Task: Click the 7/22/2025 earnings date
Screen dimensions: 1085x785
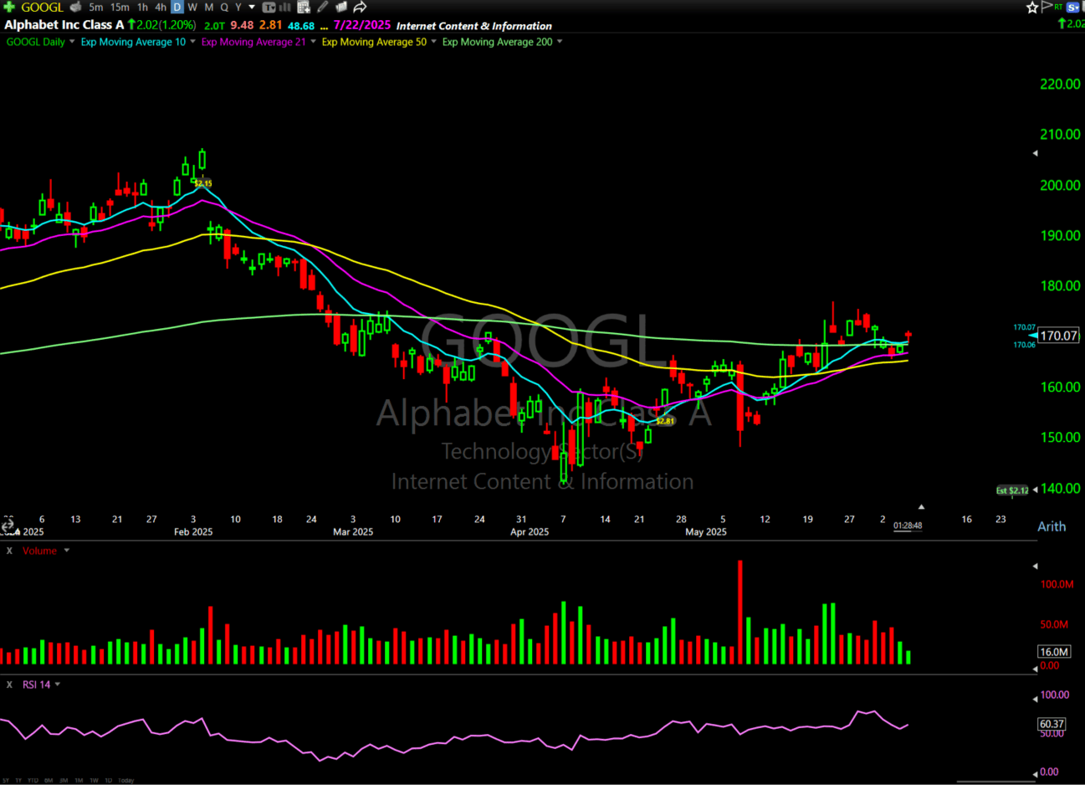Action: coord(361,25)
